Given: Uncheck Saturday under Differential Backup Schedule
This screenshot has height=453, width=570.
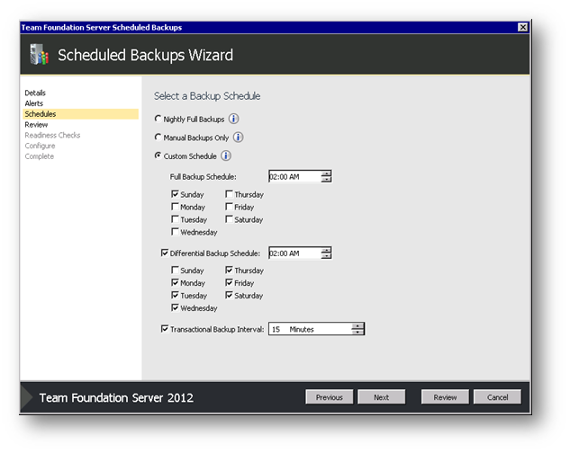Looking at the screenshot, I should 229,295.
